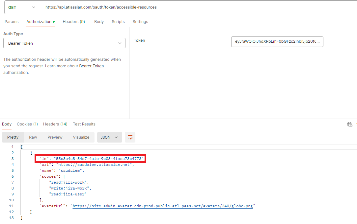This screenshot has width=357, height=224.
Task: Switch to the Params tab
Action: 12,21
